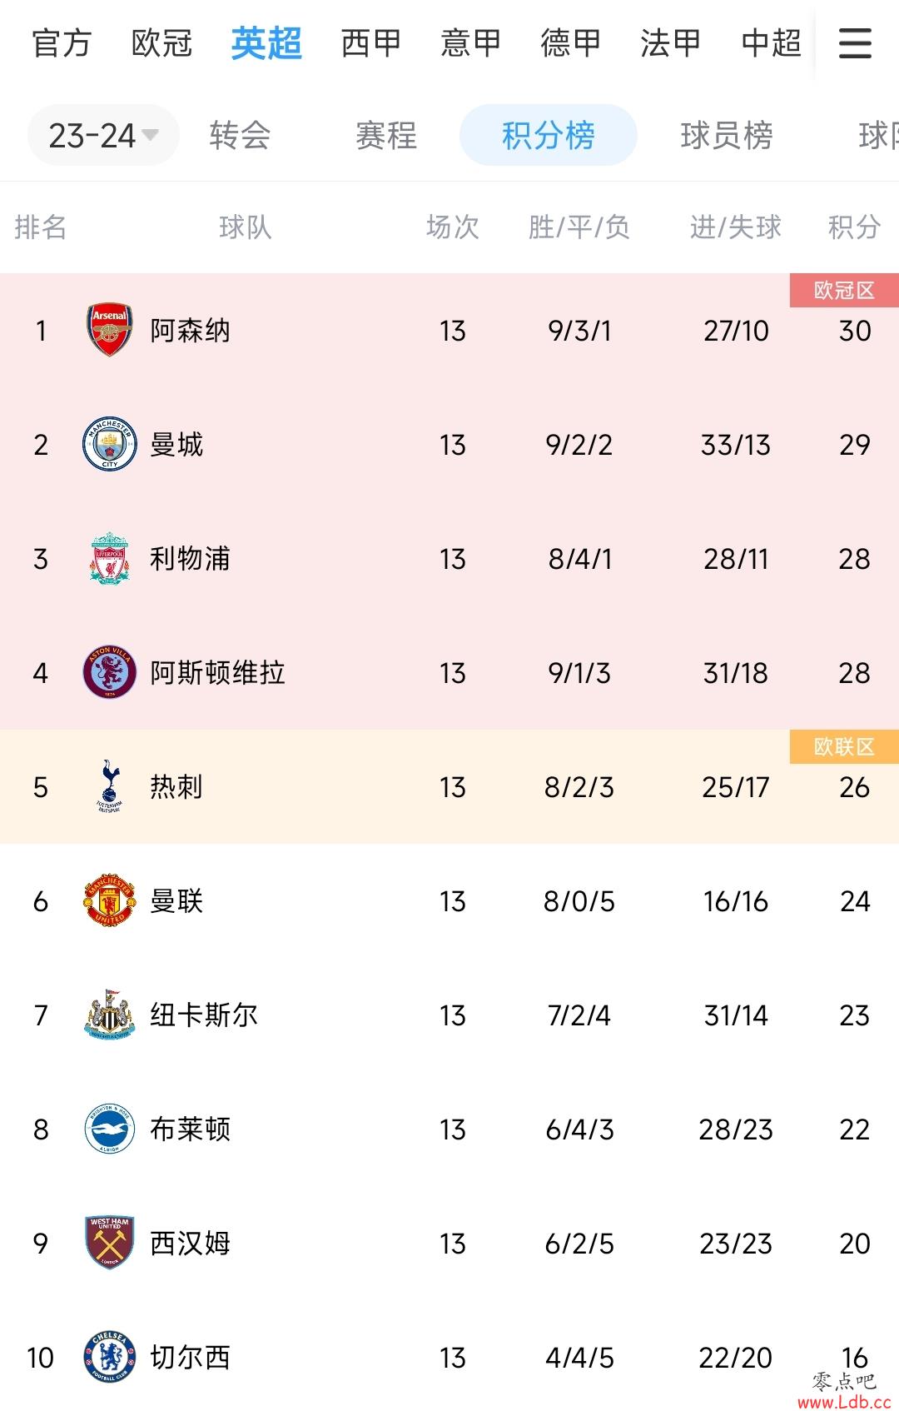899x1411 pixels.
Task: Tap the Arsenal club crest
Action: click(110, 330)
